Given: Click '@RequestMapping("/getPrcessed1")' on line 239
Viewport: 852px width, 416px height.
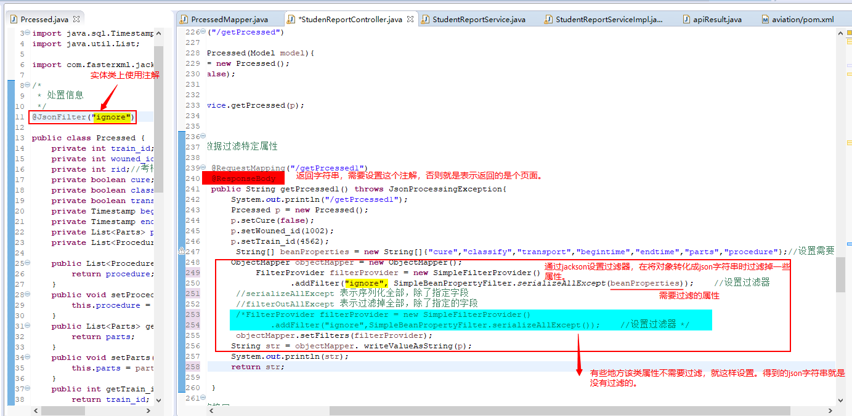Looking at the screenshot, I should [289, 168].
